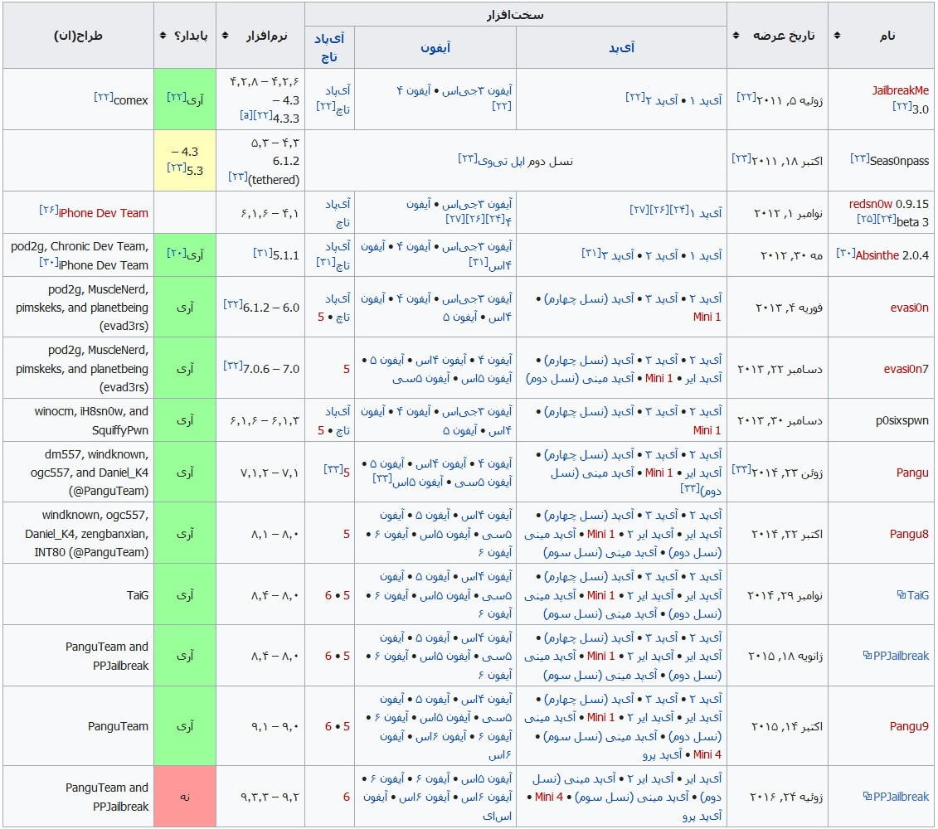Sort table by تاریخ عرضه column arrows
This screenshot has width=938, height=829.
736,36
